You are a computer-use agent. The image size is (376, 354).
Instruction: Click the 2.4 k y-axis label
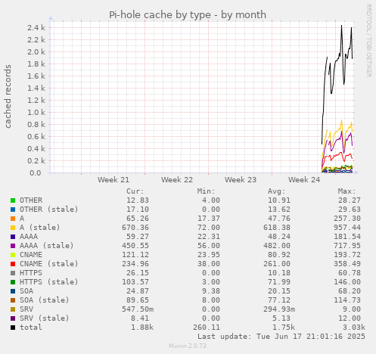point(36,28)
